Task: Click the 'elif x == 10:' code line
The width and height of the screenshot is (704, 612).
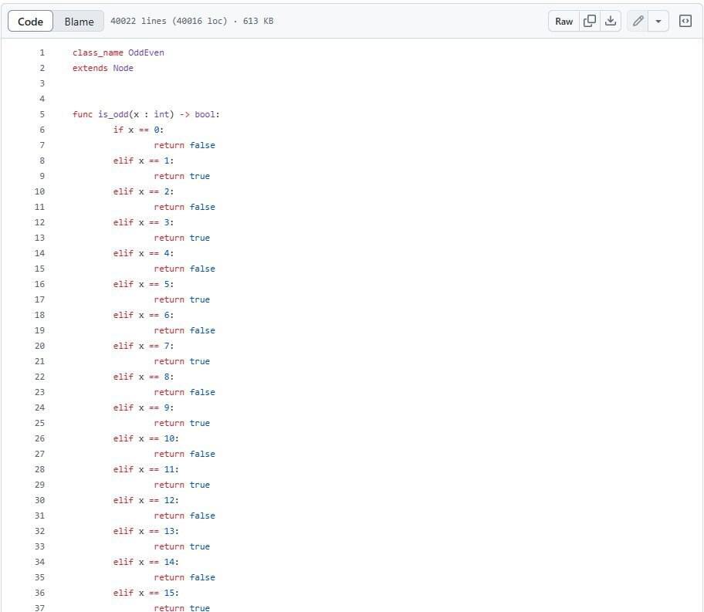Action: pos(146,438)
